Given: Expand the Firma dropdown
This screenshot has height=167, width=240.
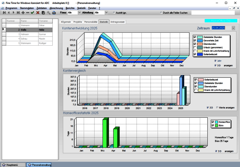Looking at the screenshot, I should click(79, 13).
